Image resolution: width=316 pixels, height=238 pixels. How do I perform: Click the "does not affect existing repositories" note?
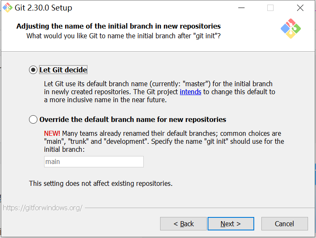101,183
